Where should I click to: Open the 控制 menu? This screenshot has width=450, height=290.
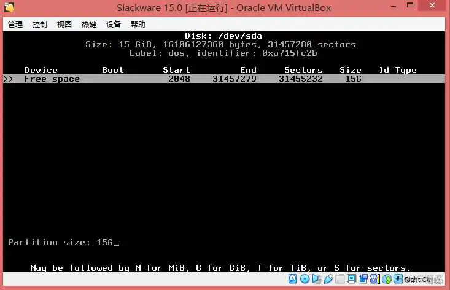click(40, 25)
